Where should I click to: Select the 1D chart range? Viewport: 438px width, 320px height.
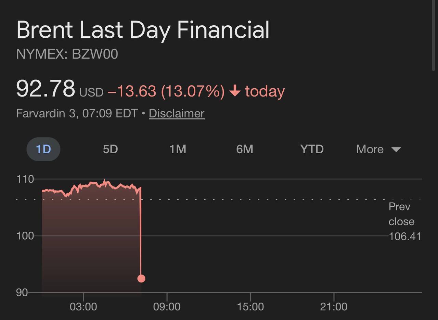pyautogui.click(x=43, y=149)
